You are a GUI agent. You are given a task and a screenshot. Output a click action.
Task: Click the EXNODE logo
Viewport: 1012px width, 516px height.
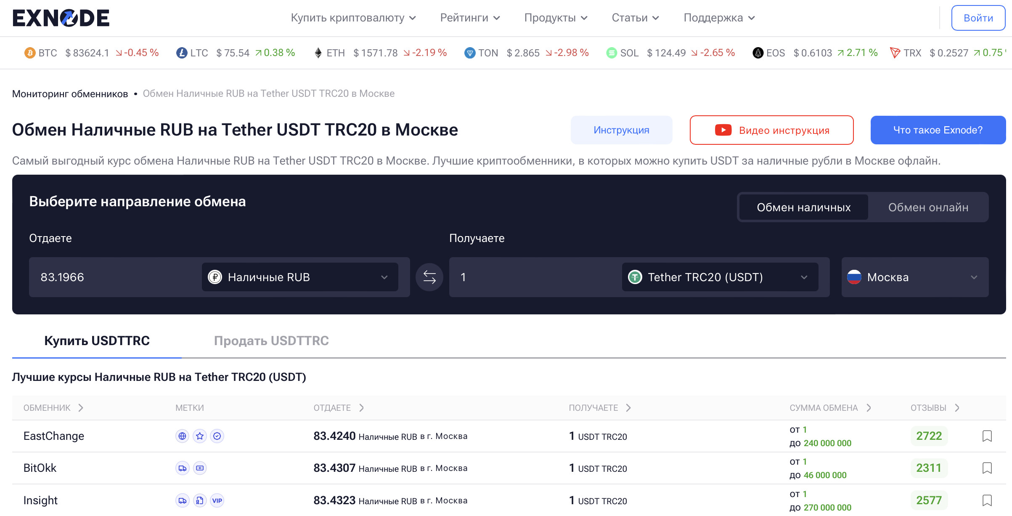pyautogui.click(x=61, y=18)
